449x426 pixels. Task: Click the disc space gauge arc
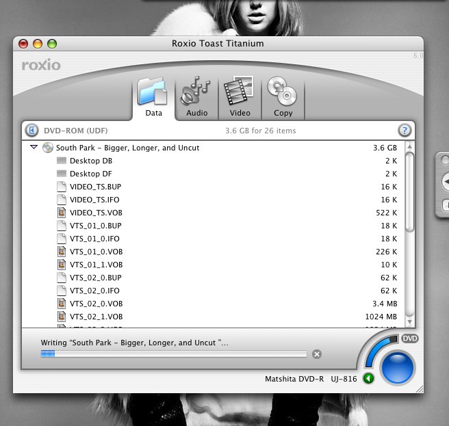(x=377, y=349)
